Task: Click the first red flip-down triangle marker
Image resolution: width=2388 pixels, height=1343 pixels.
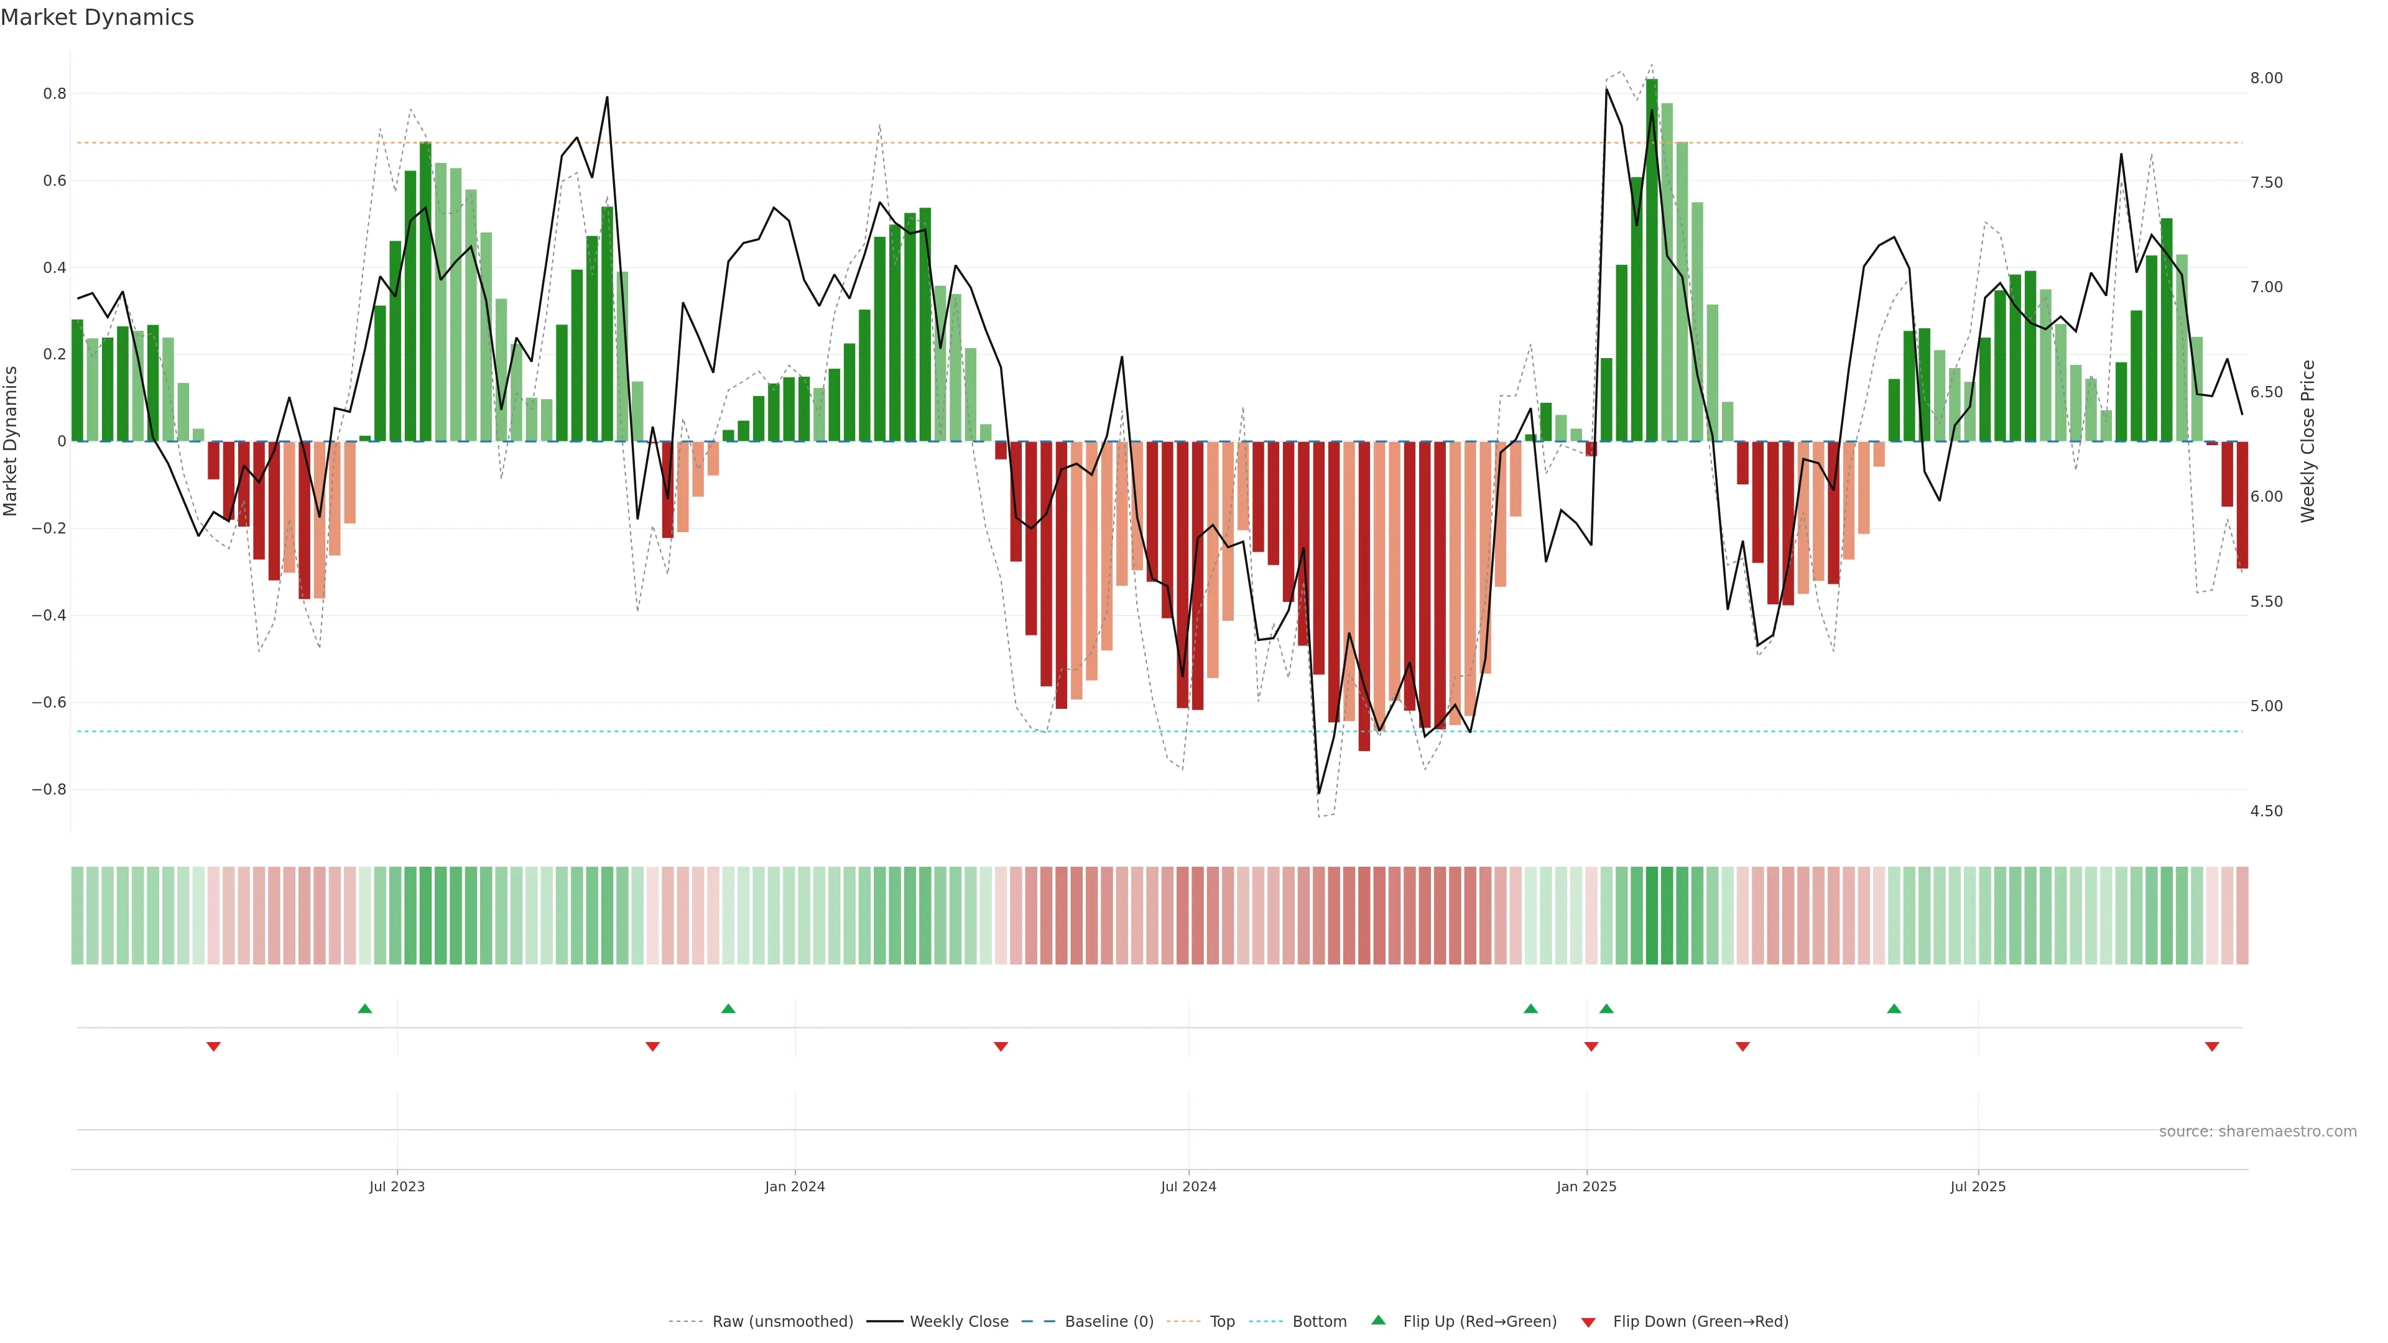Action: [213, 1046]
